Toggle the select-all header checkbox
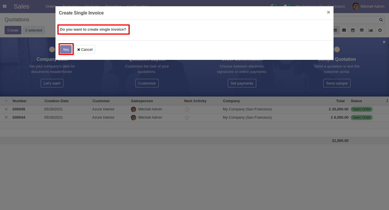The height and width of the screenshot is (210, 389). tap(6, 101)
